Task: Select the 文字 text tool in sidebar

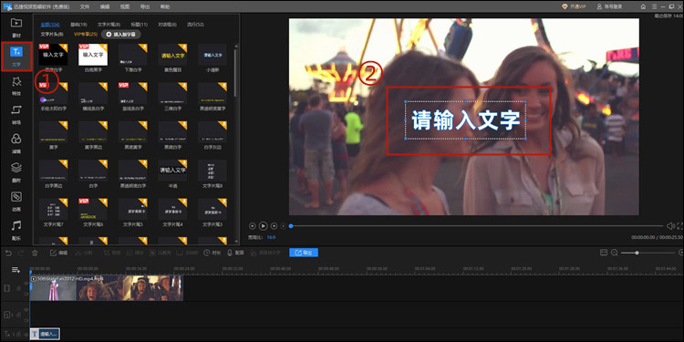Action: (x=16, y=57)
